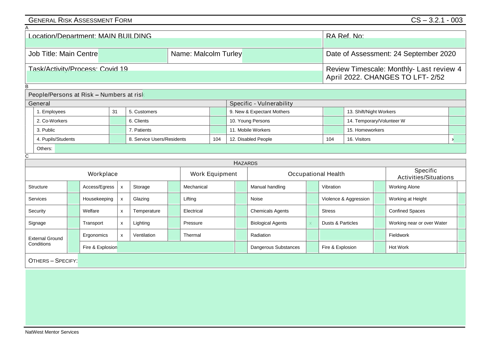
Task: Tick the Working near or over Water box
Action: coord(462,223)
